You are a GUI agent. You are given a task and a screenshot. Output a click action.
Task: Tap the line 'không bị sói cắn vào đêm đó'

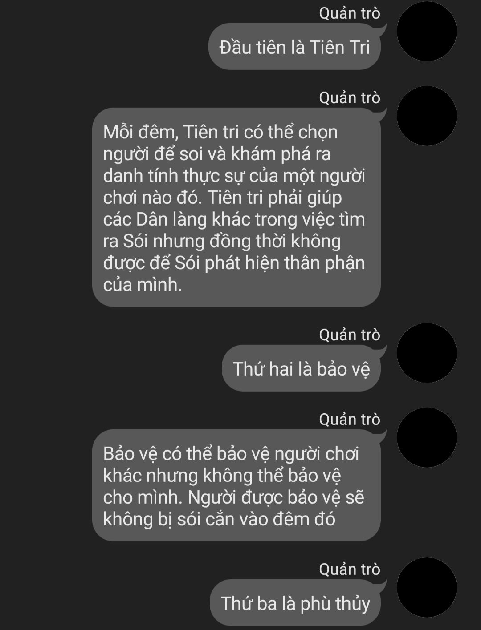tap(219, 519)
